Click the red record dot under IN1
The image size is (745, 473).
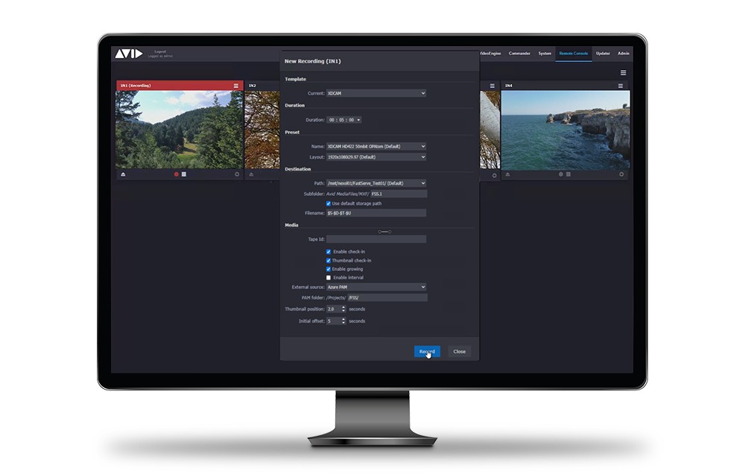pyautogui.click(x=177, y=174)
